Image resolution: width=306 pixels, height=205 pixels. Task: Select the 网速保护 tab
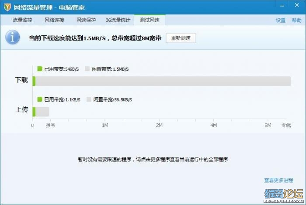(x=86, y=20)
